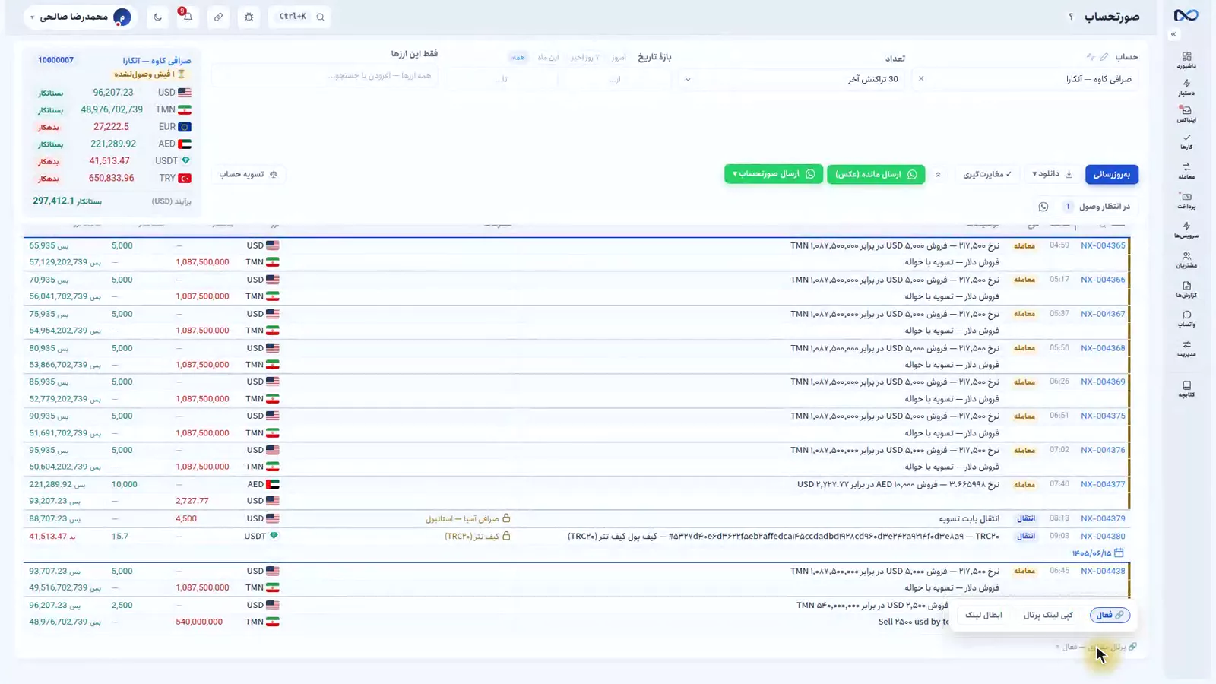The width and height of the screenshot is (1216, 684).
Task: Select کپی لینک پرتال menu option
Action: point(1048,615)
